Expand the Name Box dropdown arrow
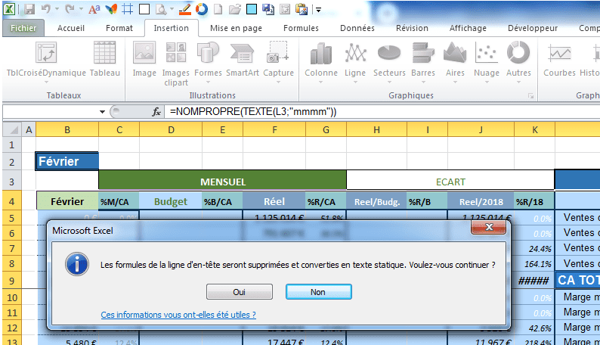This screenshot has height=345, width=600. (103, 111)
